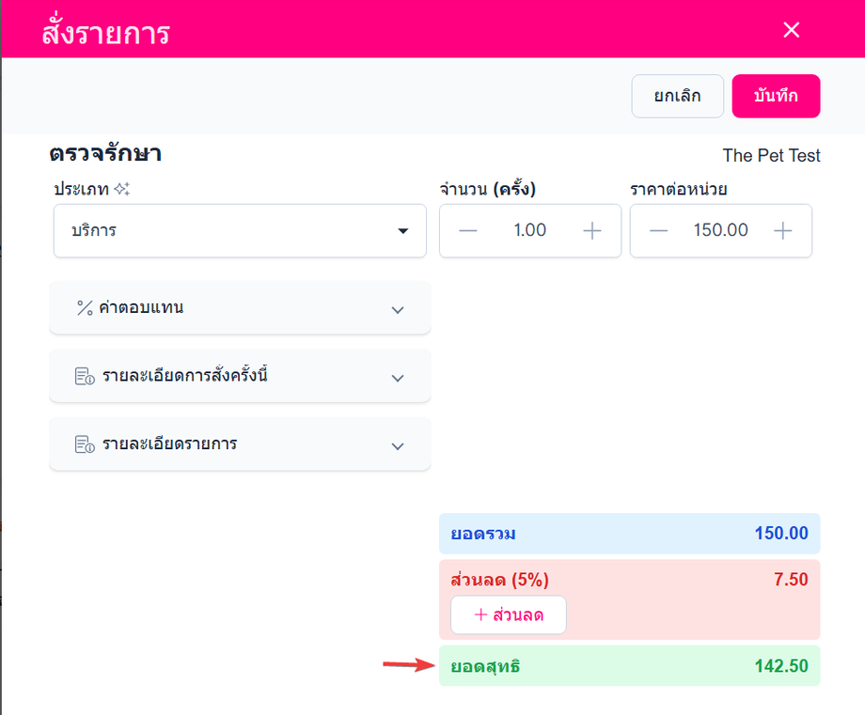The height and width of the screenshot is (715, 865).
Task: Click the ยอดสุทธิ net total 142.50
Action: [781, 666]
